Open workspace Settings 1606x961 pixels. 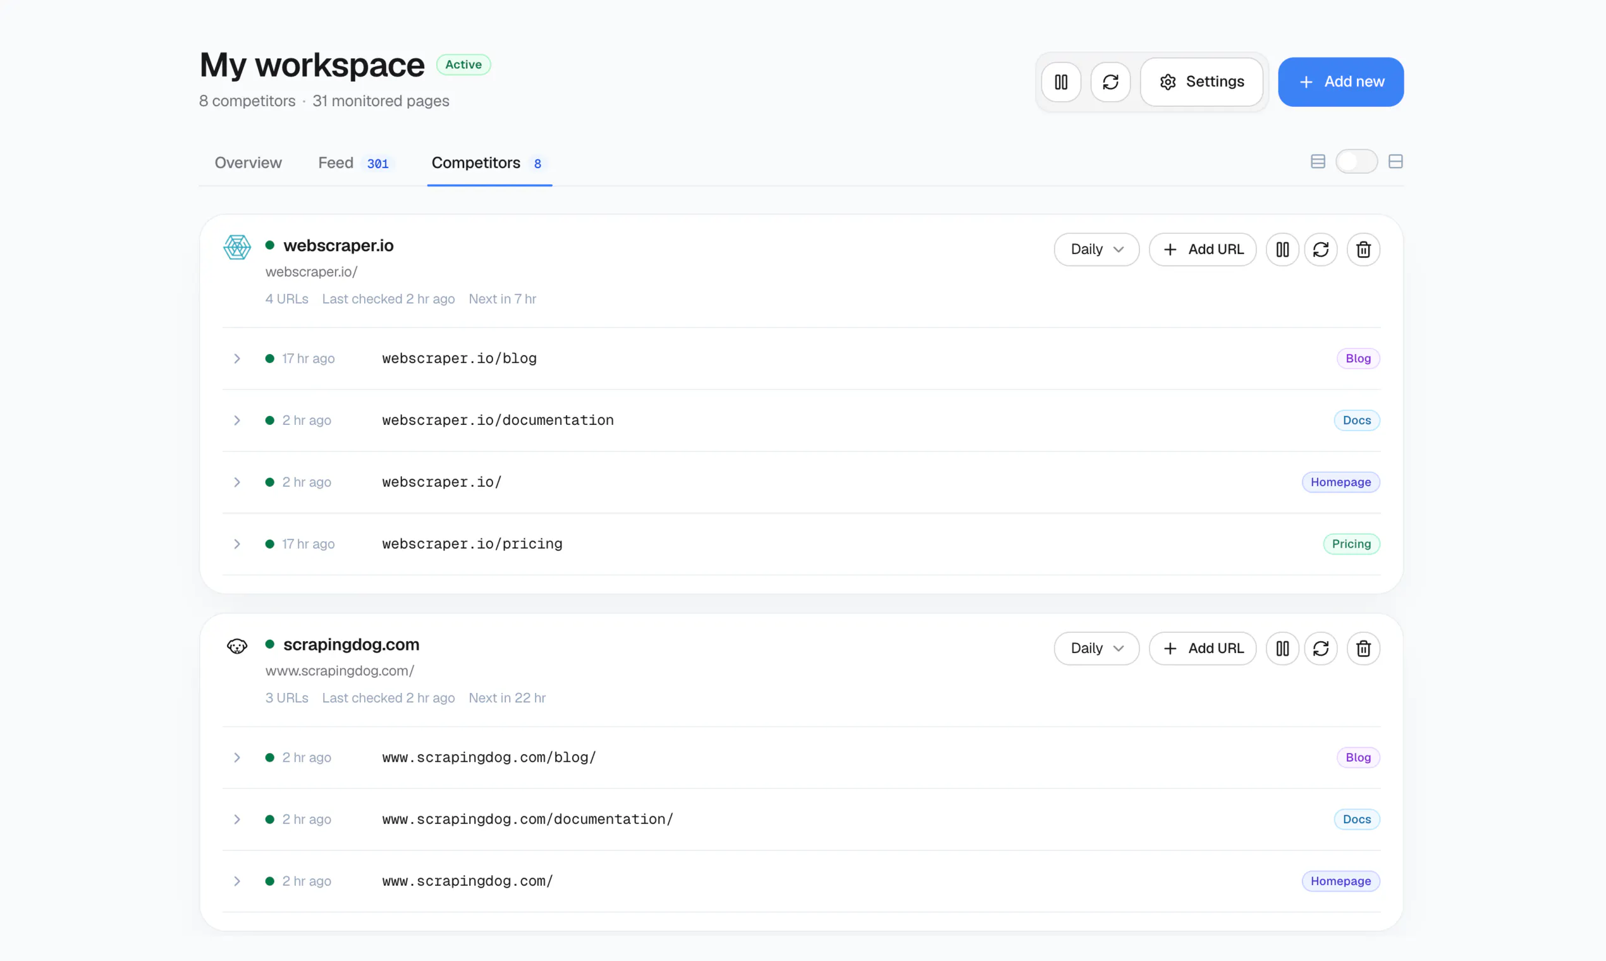pyautogui.click(x=1202, y=82)
